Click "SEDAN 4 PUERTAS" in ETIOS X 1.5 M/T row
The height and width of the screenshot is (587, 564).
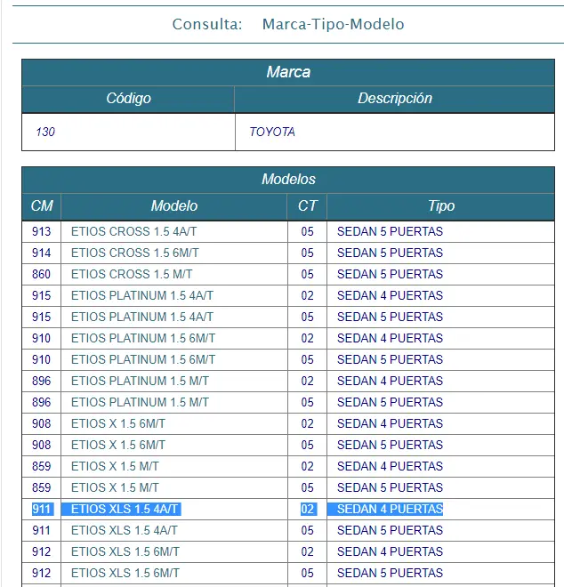[x=390, y=466]
